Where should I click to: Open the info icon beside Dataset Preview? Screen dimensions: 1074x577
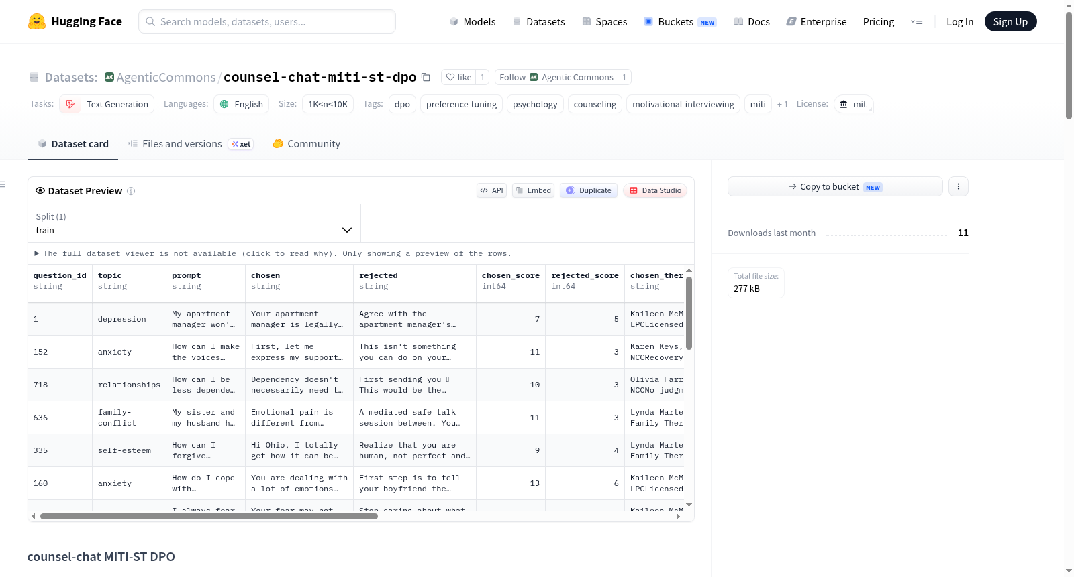[x=131, y=191]
